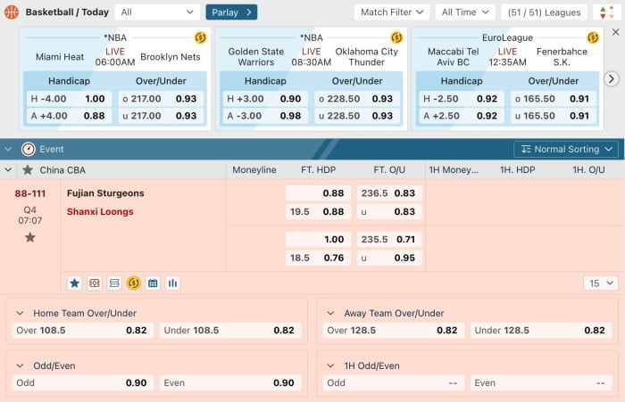Select Warriors H +3.00 odds 0.90

[x=265, y=99]
